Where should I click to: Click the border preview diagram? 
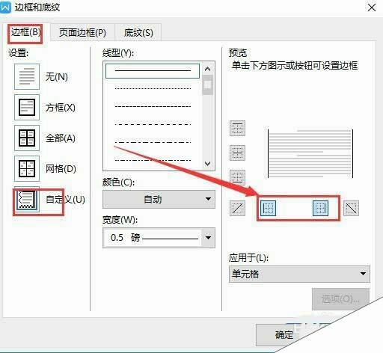coord(310,153)
